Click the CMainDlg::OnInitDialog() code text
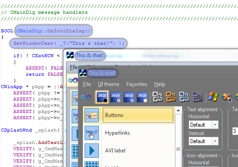This screenshot has height=167, width=238. 53,31
